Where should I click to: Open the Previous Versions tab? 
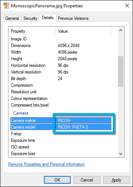[x=73, y=18]
